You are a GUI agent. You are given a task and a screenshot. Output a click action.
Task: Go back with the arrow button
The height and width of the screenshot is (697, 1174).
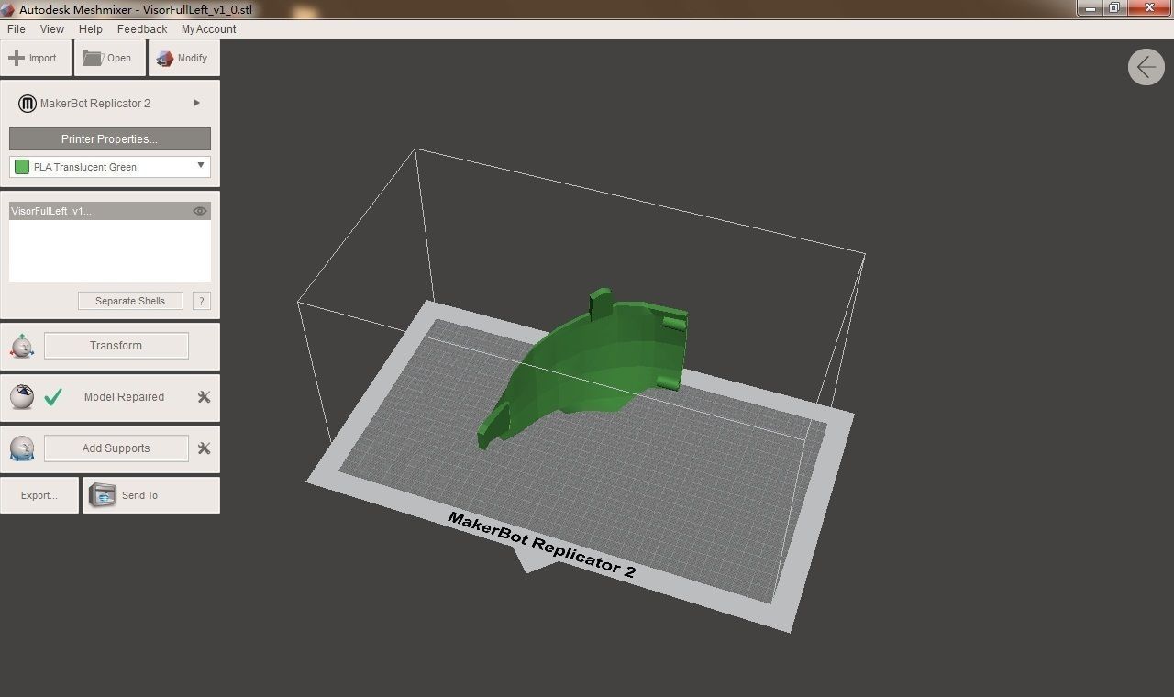[1146, 67]
